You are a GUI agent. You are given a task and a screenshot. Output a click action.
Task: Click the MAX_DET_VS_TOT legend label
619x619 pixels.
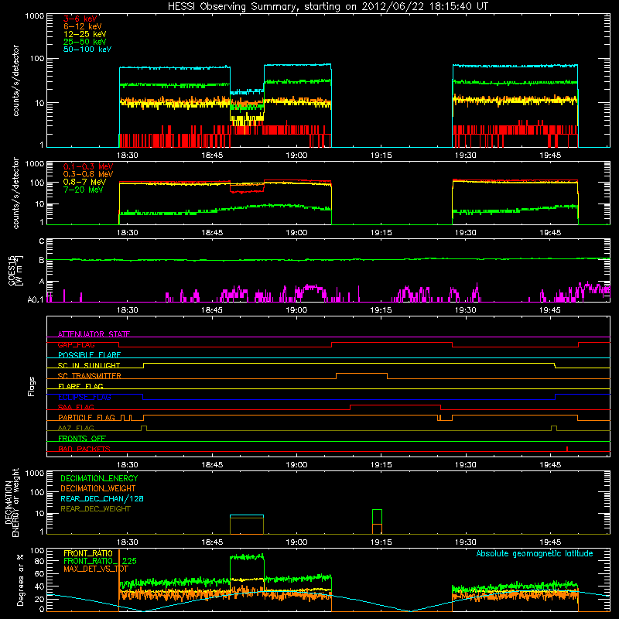tap(96, 569)
